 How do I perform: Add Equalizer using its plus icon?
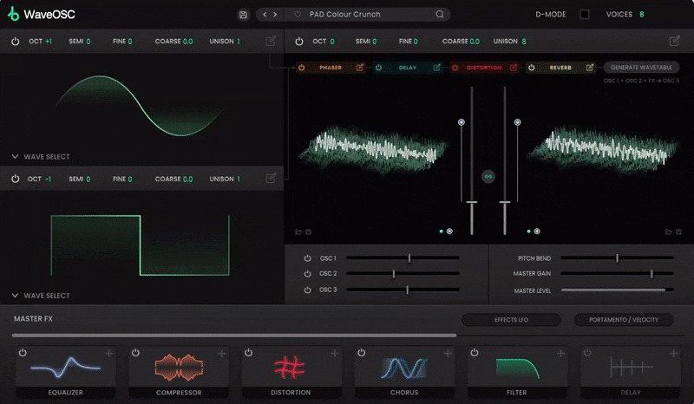pos(108,353)
